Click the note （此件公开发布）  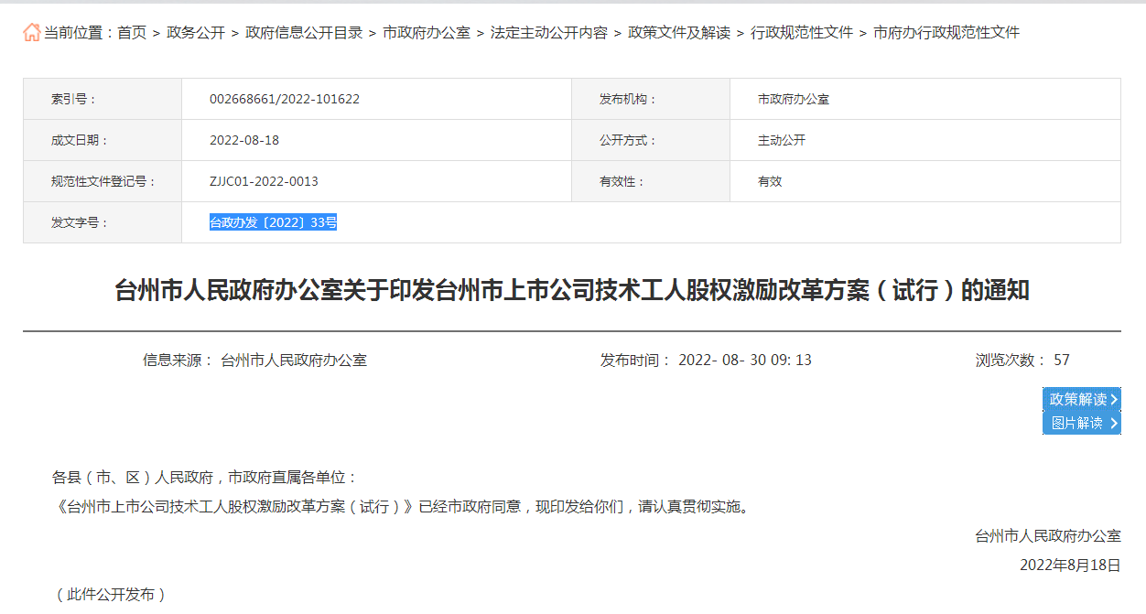coord(110,595)
